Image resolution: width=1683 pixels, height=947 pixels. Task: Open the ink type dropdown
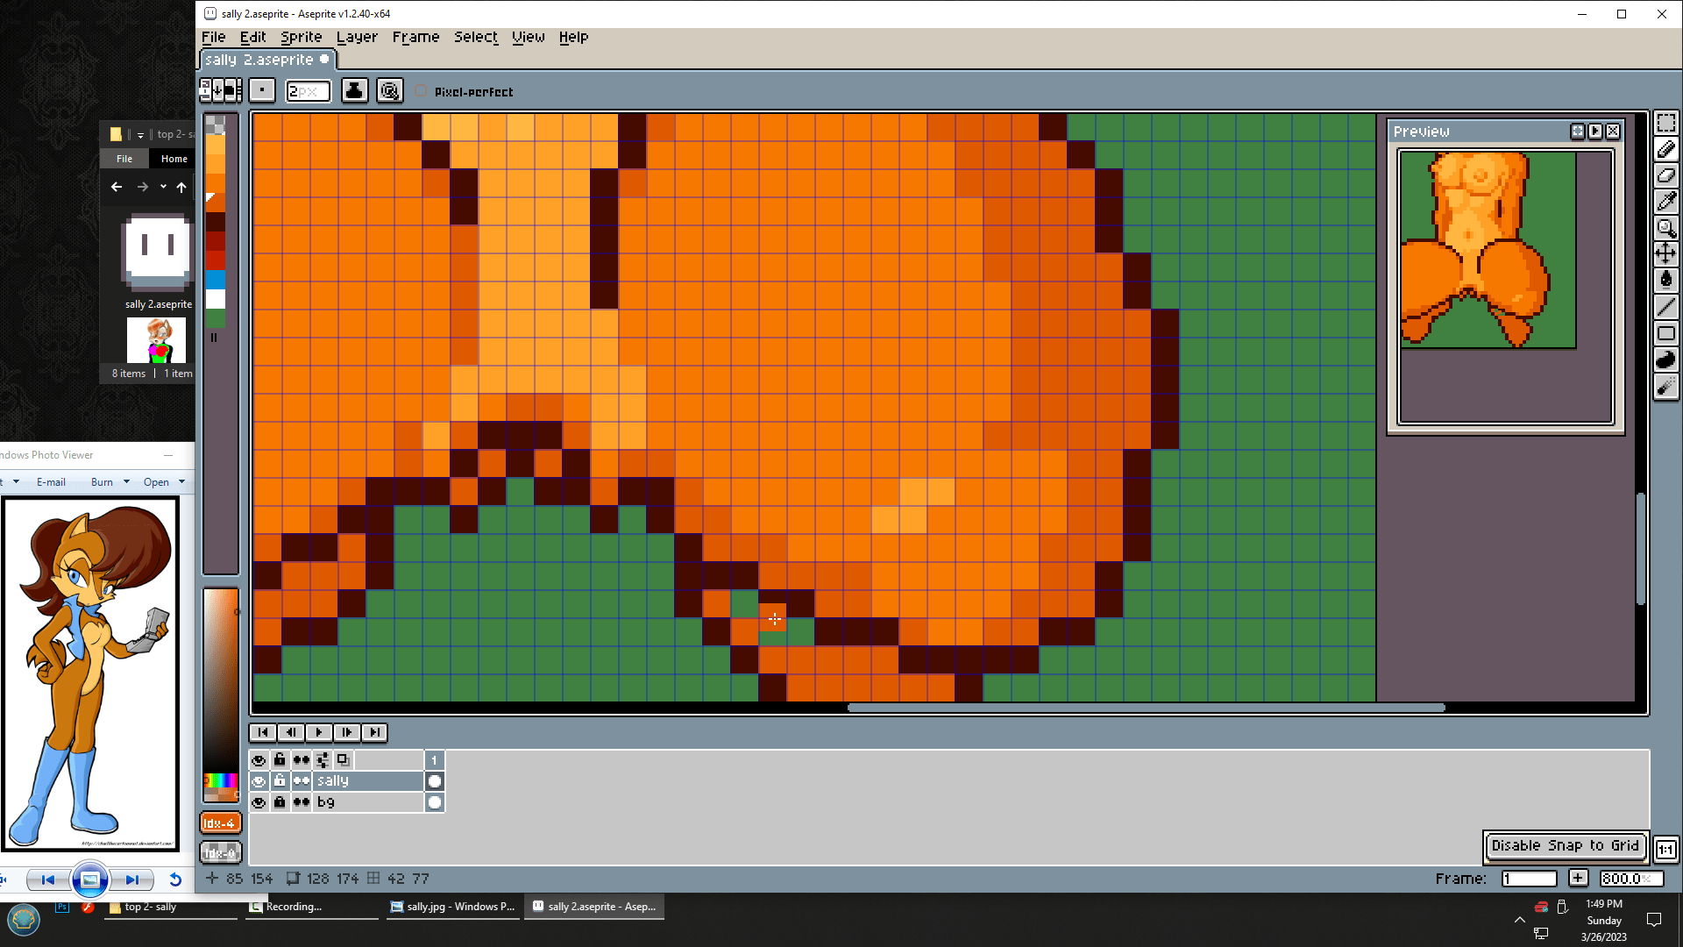point(354,91)
